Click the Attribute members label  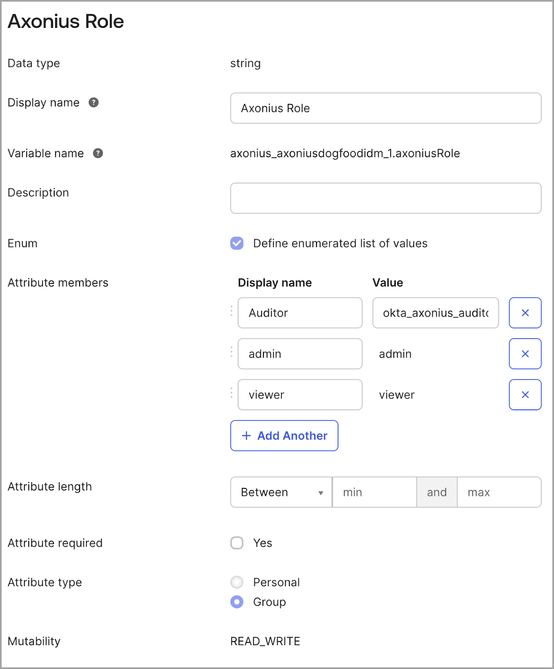(58, 282)
